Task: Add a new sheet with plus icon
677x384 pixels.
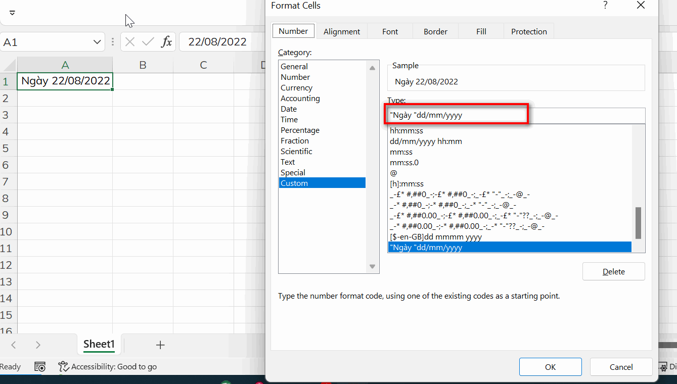Action: (160, 345)
